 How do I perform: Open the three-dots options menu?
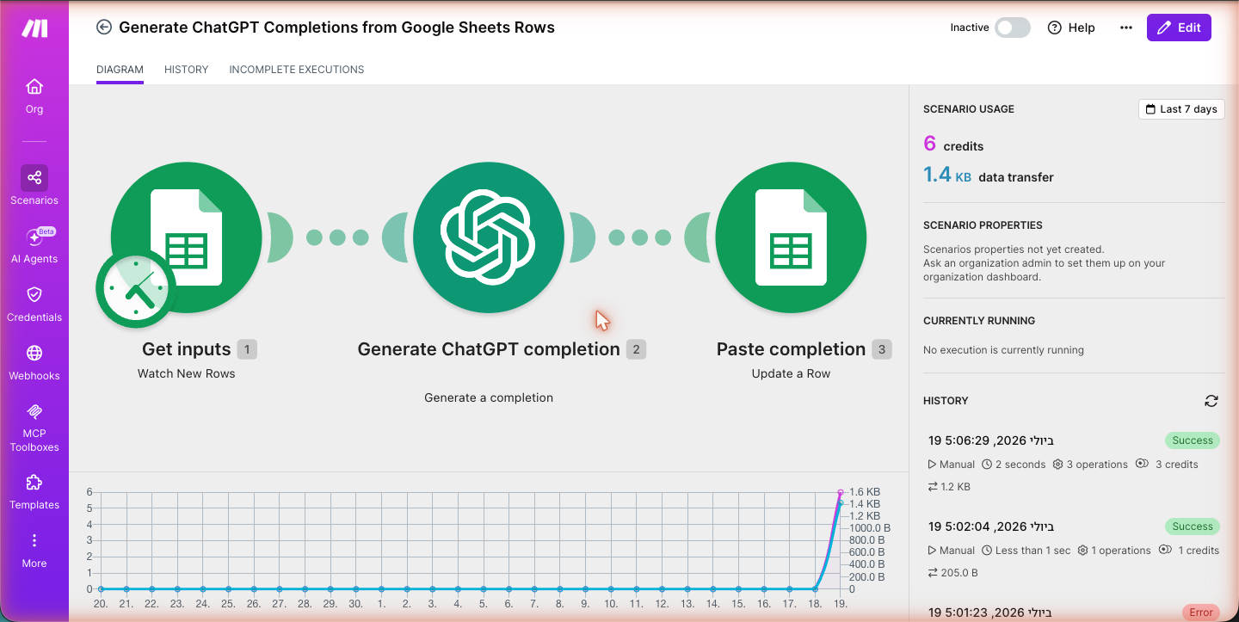[1126, 28]
